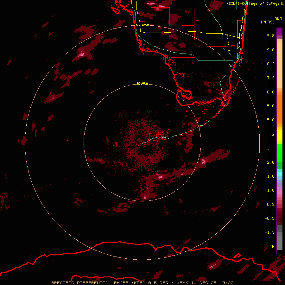Click the 1.0 value on color scale
This screenshot has height=285, width=285.
271,190
